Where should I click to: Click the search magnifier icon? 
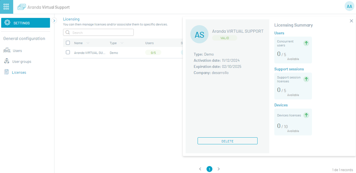(67, 32)
